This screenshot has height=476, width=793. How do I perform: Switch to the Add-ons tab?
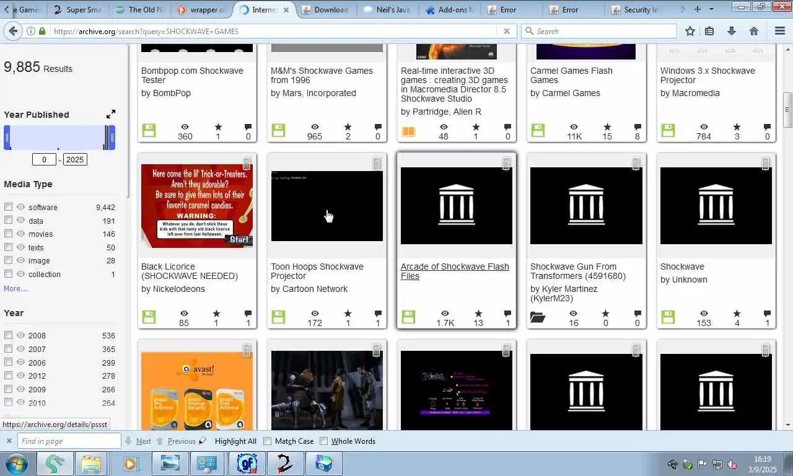[450, 9]
